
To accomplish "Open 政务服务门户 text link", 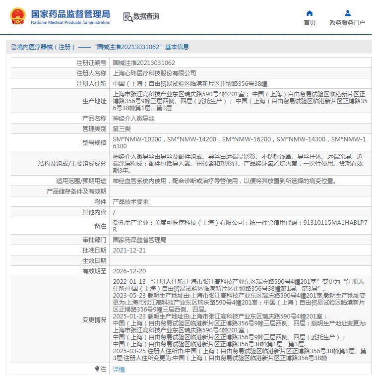I will [347, 22].
